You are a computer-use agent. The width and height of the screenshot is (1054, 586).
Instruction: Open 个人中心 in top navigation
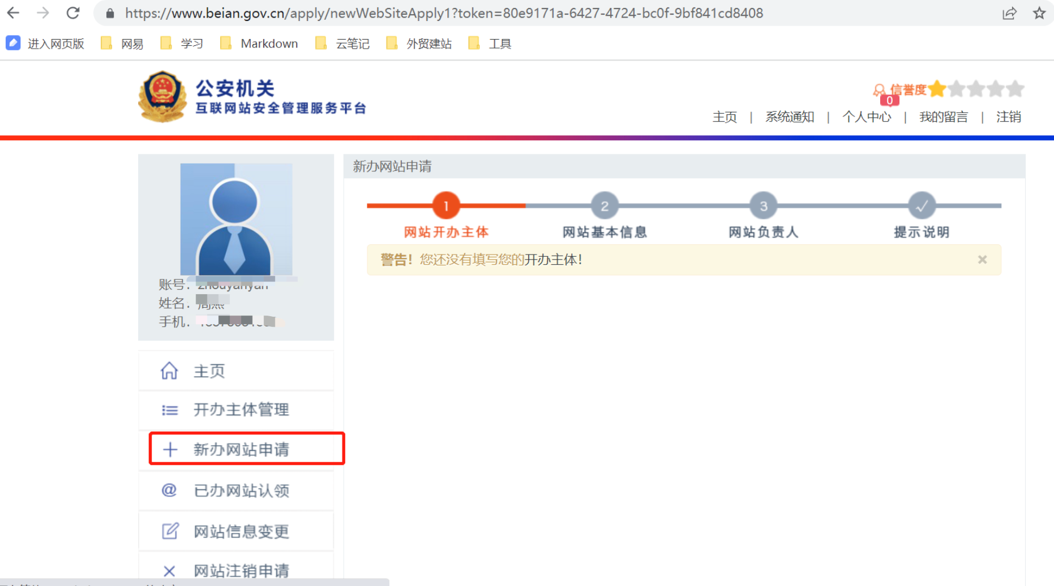point(867,117)
